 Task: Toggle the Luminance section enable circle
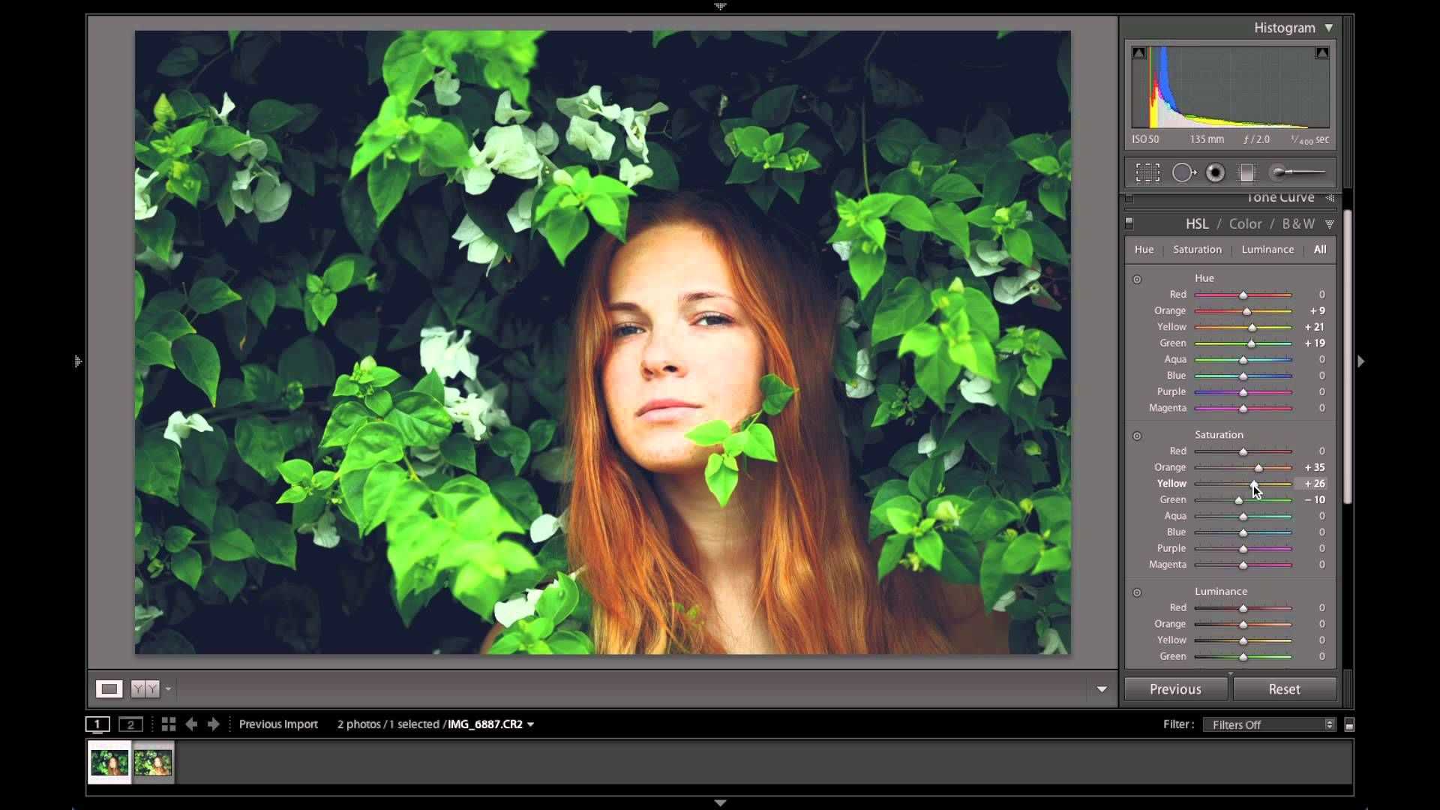coord(1137,592)
